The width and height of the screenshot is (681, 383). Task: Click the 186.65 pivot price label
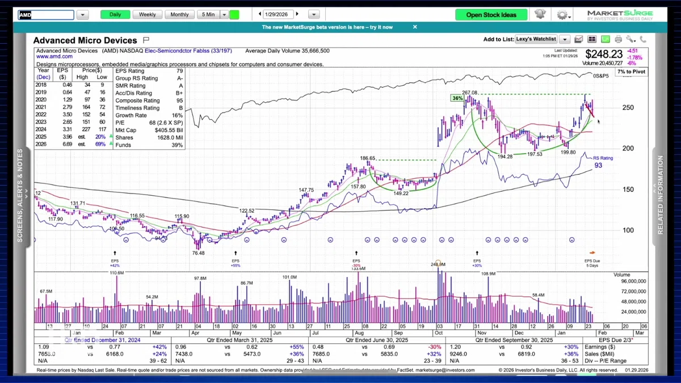coord(368,158)
